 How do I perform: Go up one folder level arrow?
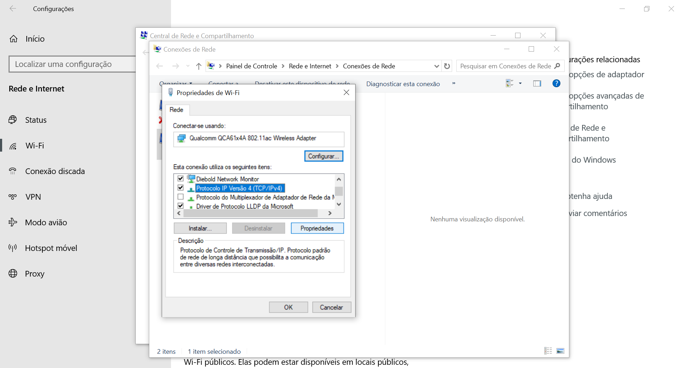199,66
